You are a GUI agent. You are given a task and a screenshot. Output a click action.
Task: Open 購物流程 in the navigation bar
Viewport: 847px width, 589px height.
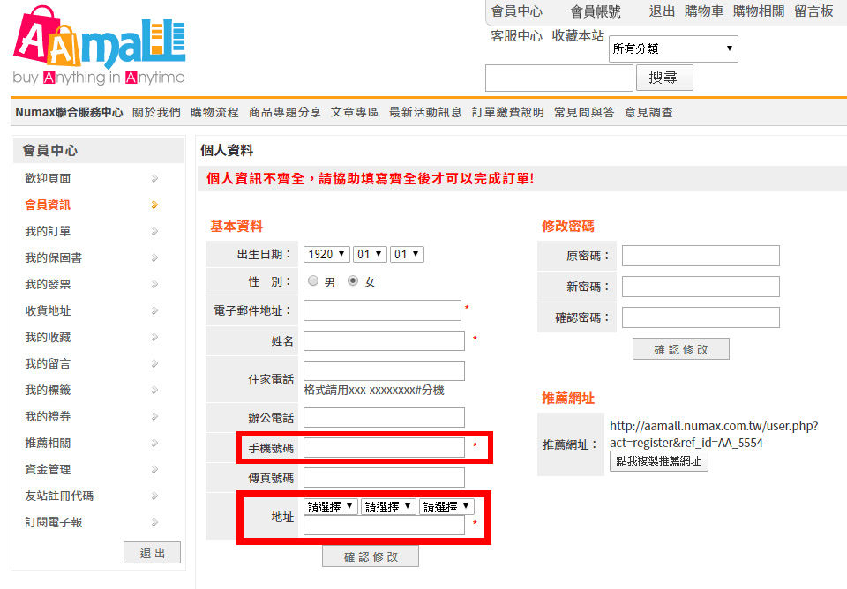pyautogui.click(x=214, y=112)
